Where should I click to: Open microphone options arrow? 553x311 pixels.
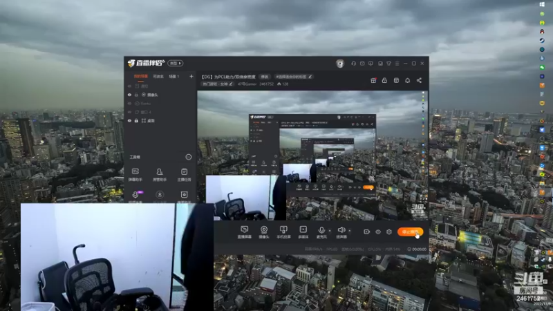(x=330, y=231)
